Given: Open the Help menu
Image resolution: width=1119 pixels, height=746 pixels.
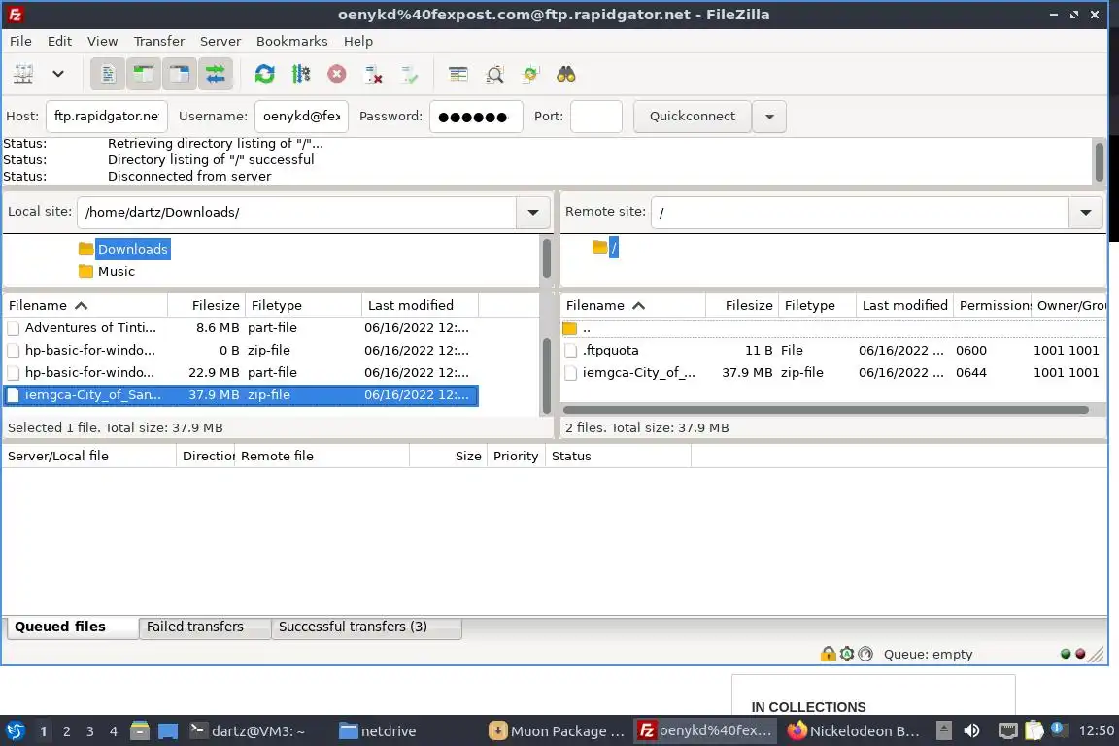Looking at the screenshot, I should click(x=358, y=41).
